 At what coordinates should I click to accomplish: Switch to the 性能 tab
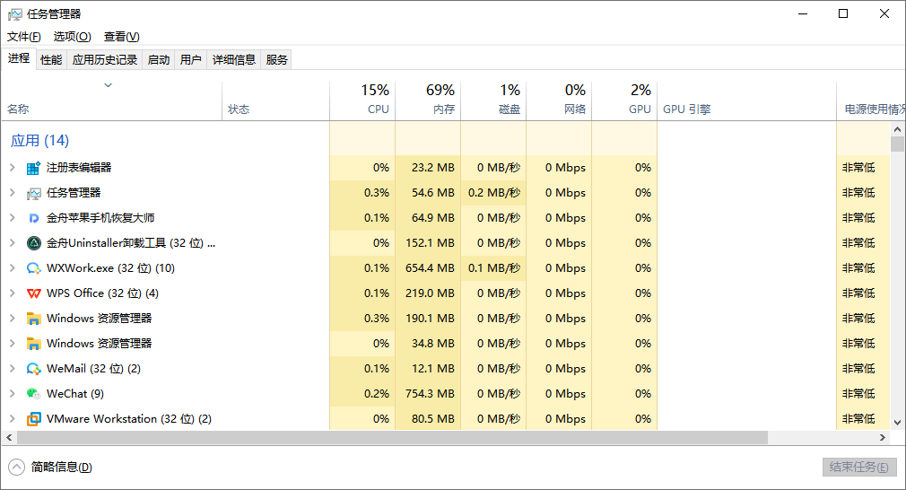coord(51,59)
